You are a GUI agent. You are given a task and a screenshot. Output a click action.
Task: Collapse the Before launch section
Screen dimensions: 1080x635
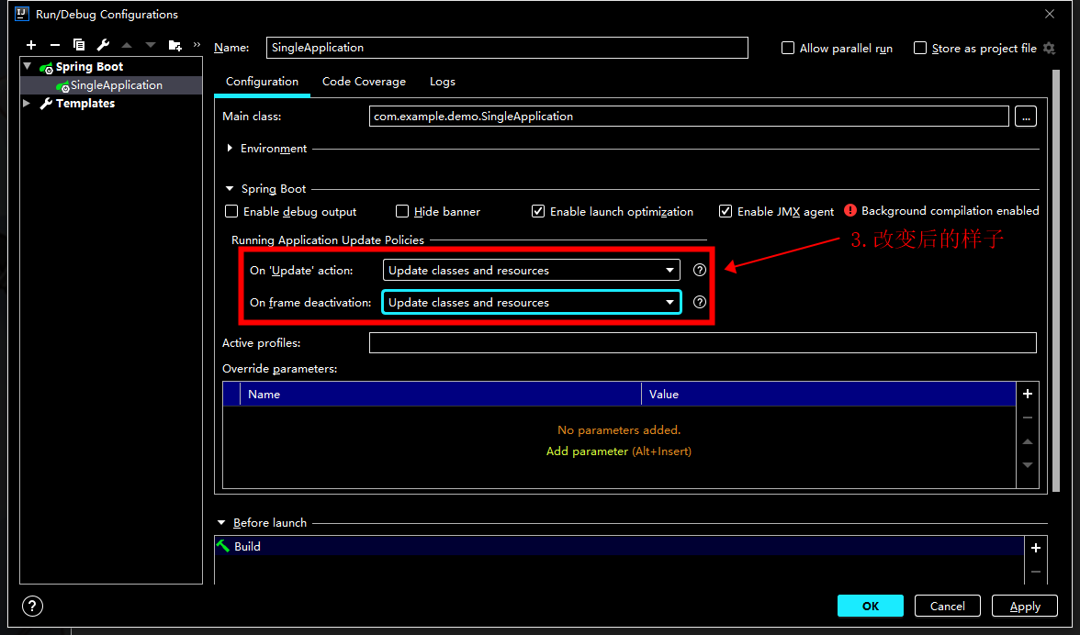pyautogui.click(x=222, y=523)
